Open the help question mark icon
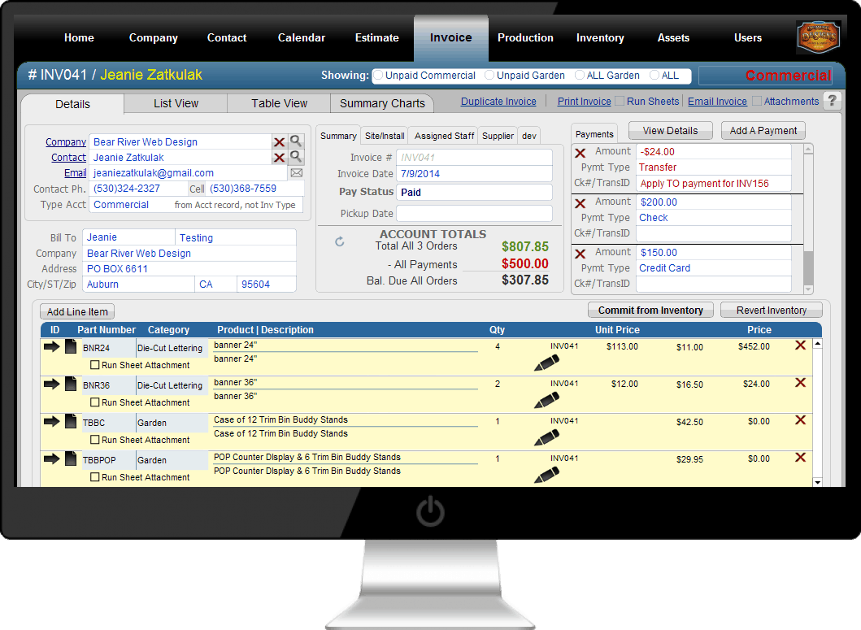 pos(832,102)
